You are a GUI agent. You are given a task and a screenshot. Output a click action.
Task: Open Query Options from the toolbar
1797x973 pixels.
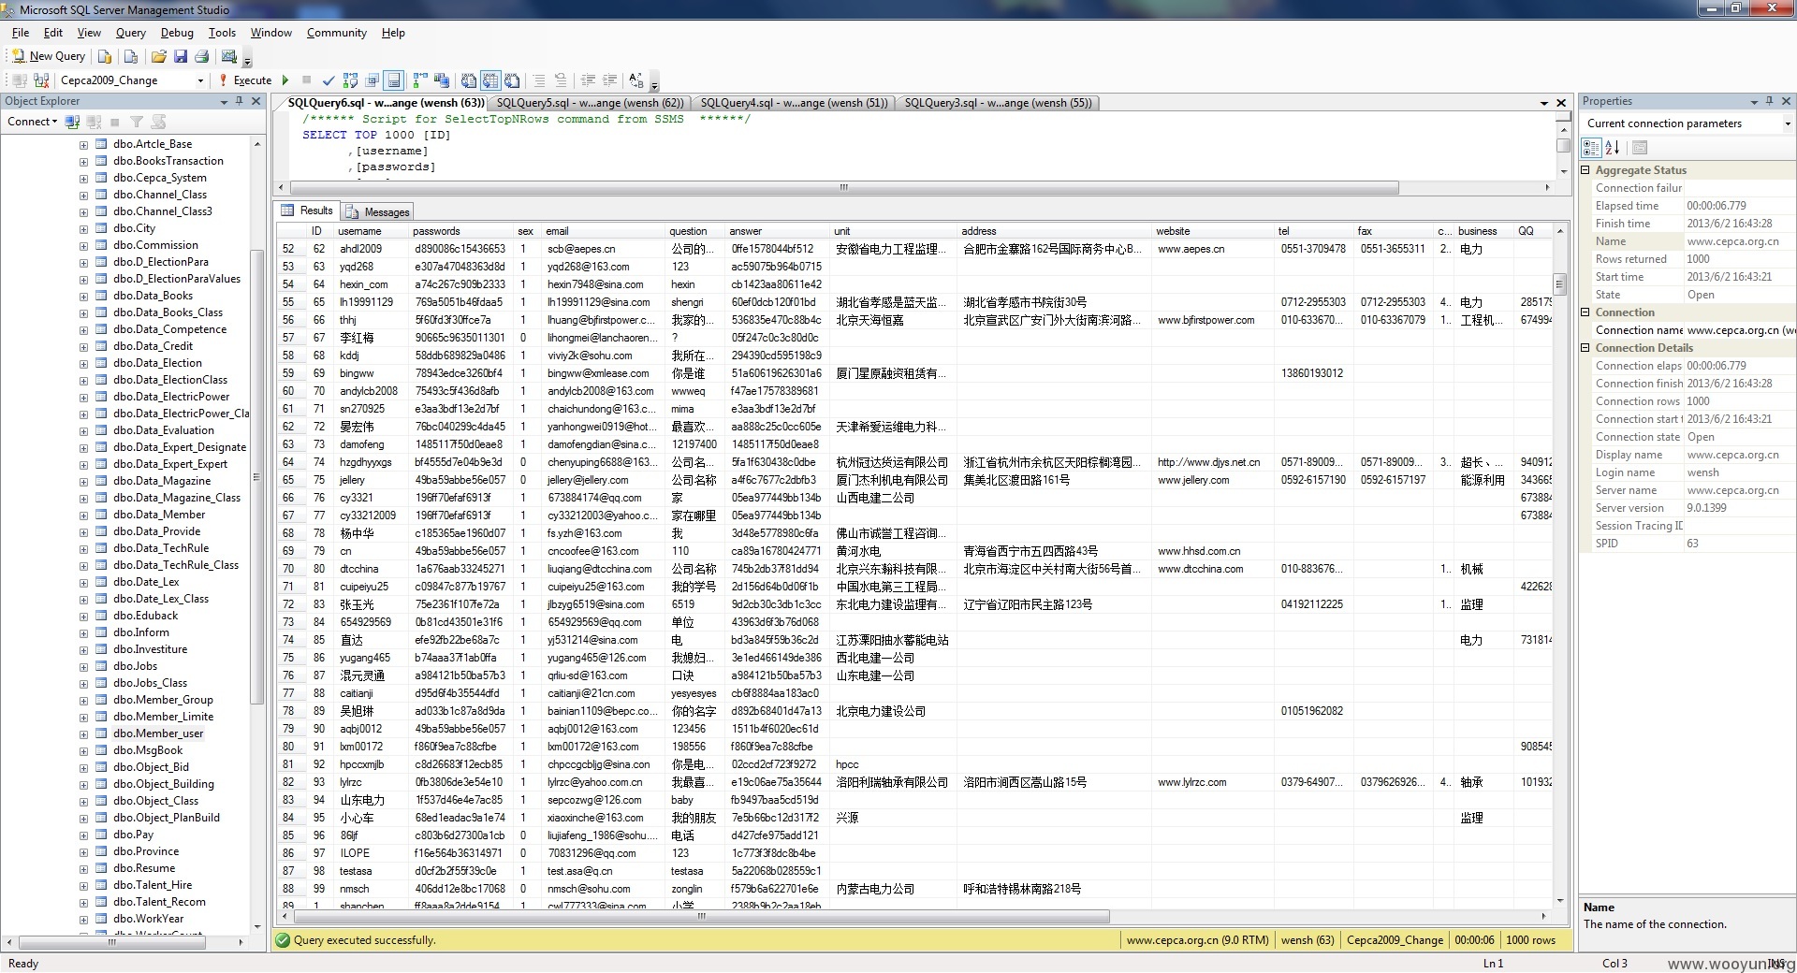click(373, 80)
